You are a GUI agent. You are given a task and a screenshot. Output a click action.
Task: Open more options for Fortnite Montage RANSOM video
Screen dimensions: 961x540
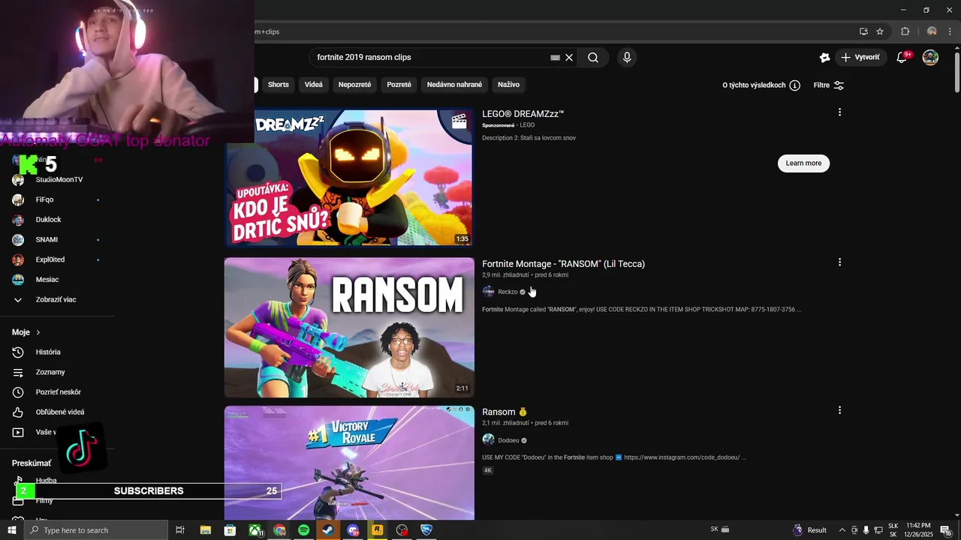pyautogui.click(x=839, y=262)
